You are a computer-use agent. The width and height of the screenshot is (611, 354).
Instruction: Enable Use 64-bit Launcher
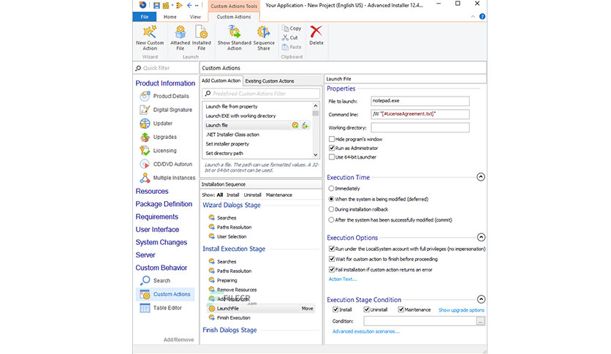click(332, 157)
